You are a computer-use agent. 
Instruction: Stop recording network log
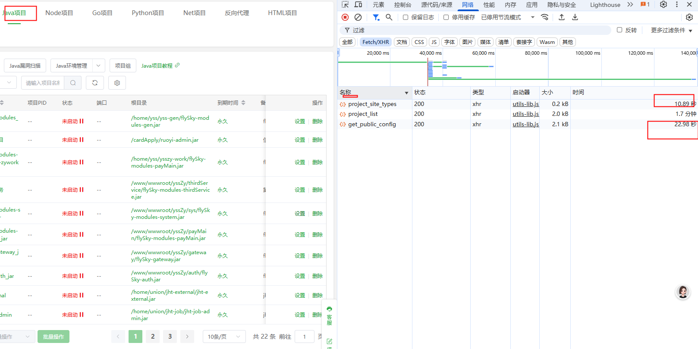pyautogui.click(x=345, y=17)
